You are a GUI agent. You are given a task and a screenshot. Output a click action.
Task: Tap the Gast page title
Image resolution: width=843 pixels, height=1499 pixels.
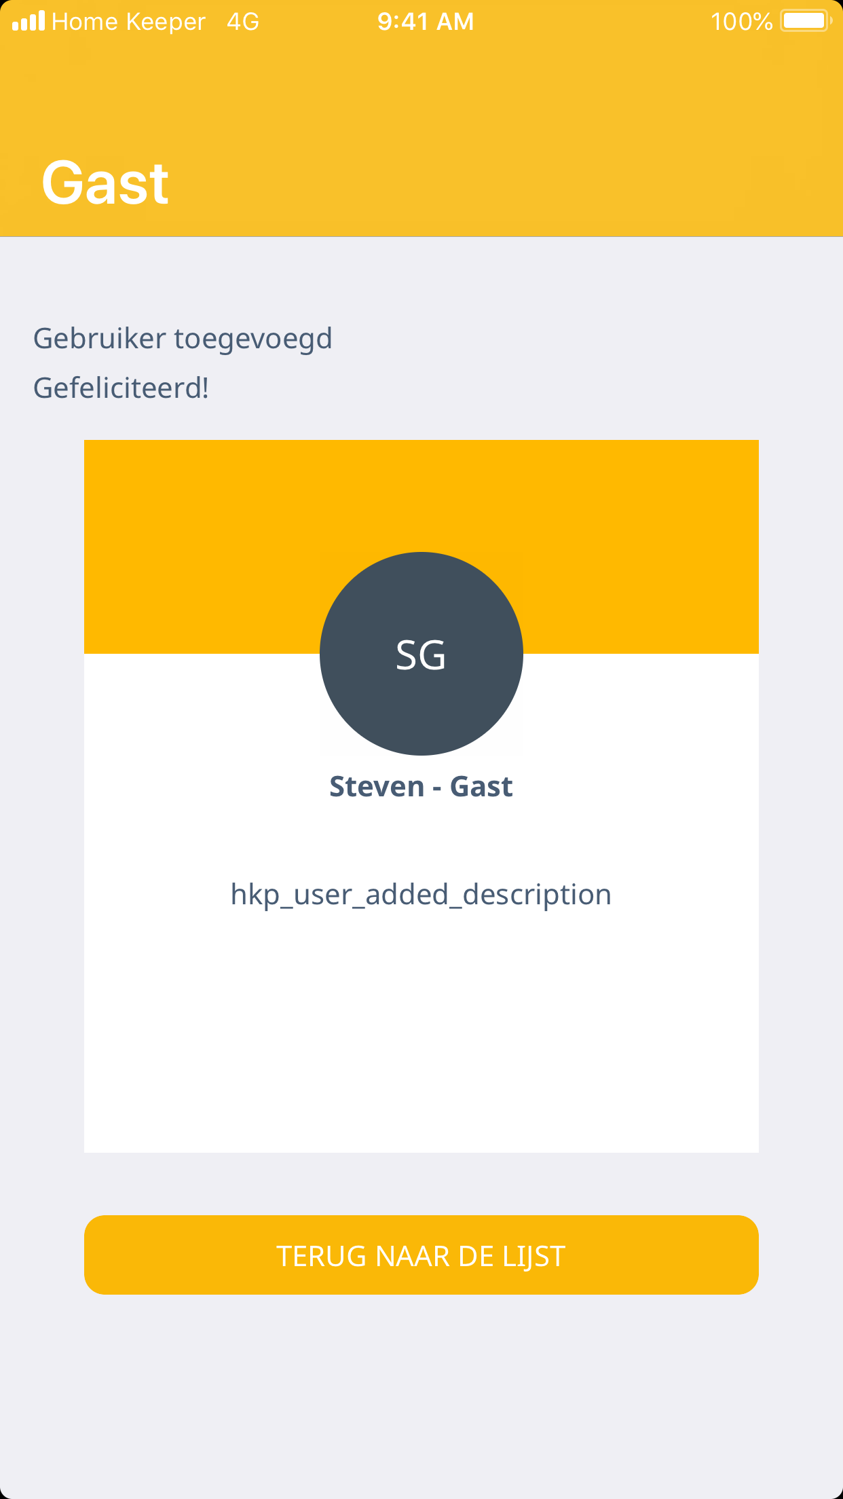(105, 183)
